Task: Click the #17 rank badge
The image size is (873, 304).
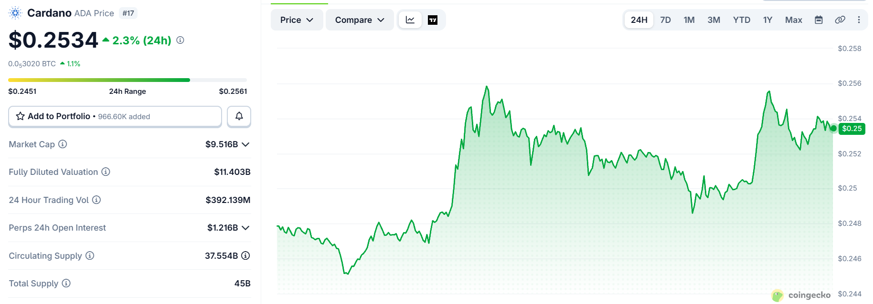Action: coord(128,13)
